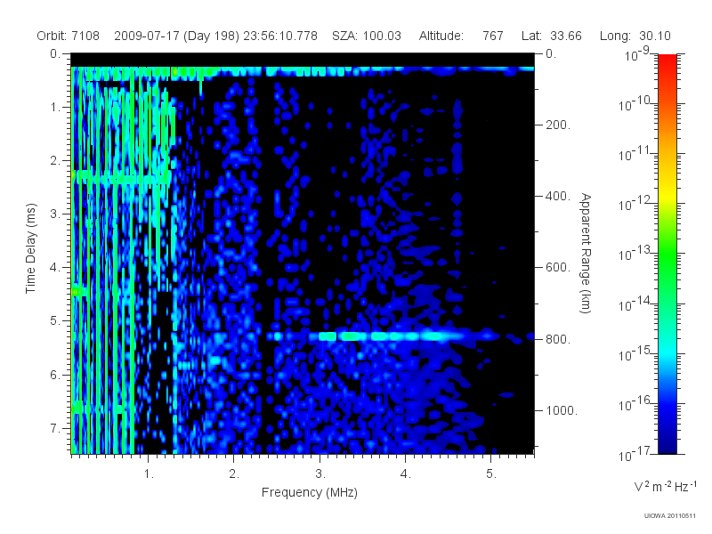
Task: Click the "Orbit: 7108" header text
Action: pos(69,36)
